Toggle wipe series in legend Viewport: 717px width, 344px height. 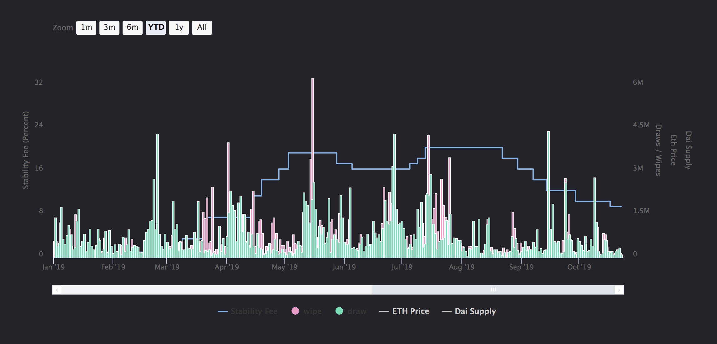coord(306,311)
